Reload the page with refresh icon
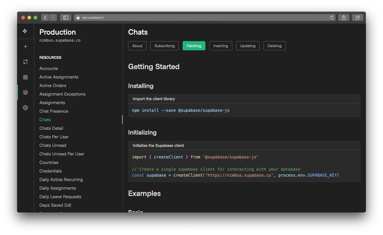 (x=332, y=18)
